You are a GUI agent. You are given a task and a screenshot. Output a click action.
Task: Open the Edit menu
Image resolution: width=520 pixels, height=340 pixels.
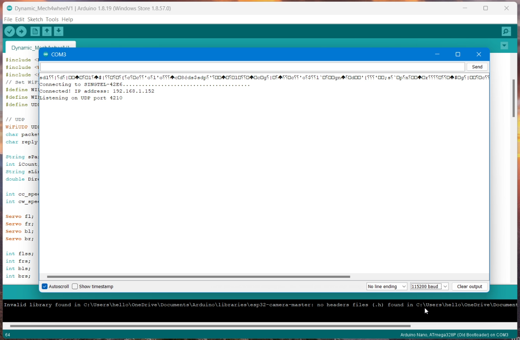click(20, 19)
